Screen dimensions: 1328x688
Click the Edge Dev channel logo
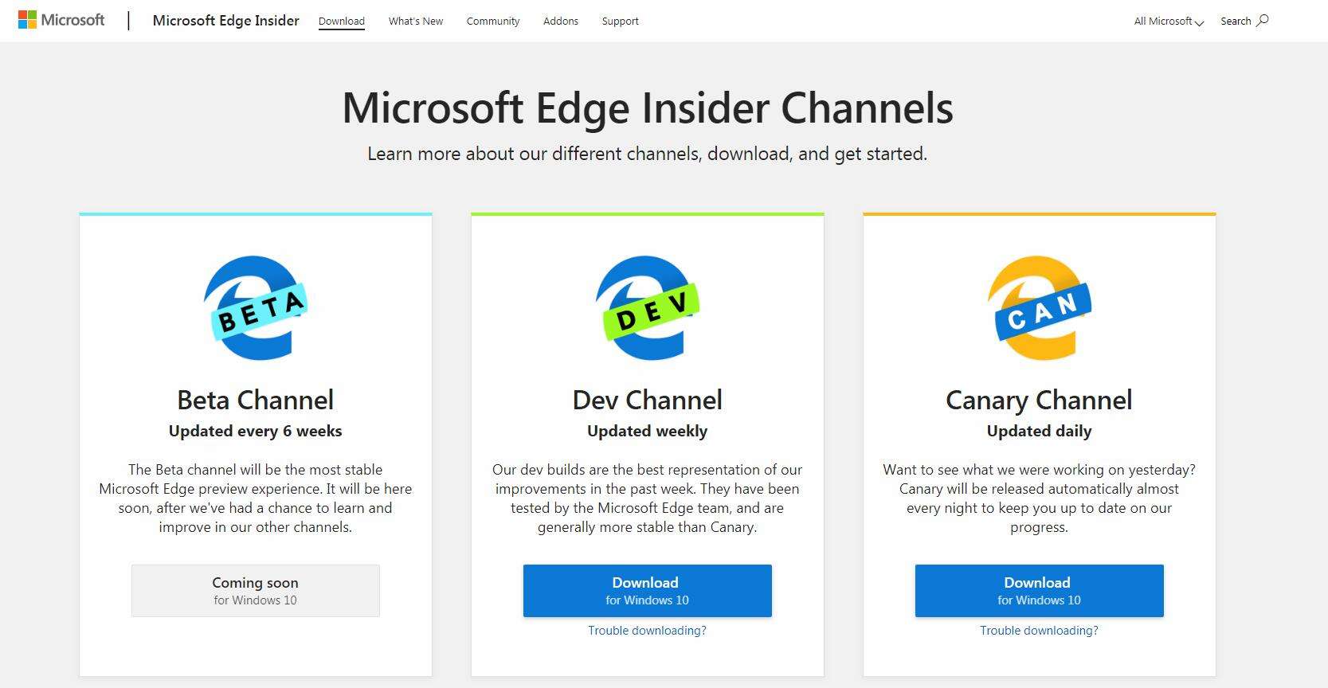point(648,307)
